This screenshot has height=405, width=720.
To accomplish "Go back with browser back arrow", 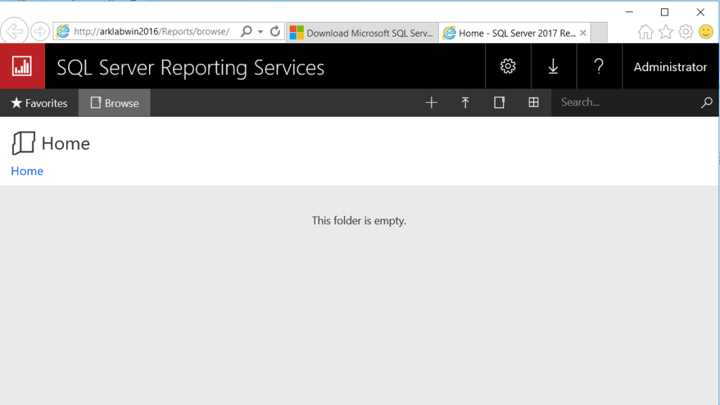I will pos(14,31).
